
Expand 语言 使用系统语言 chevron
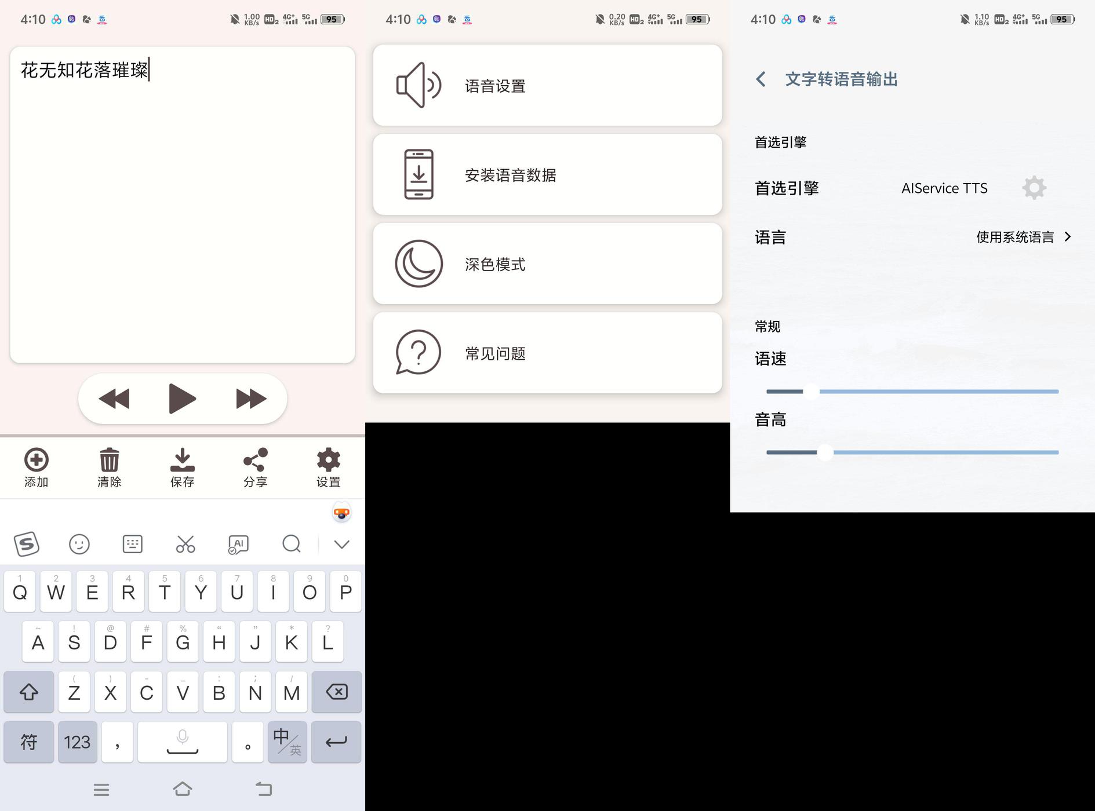coord(1068,237)
